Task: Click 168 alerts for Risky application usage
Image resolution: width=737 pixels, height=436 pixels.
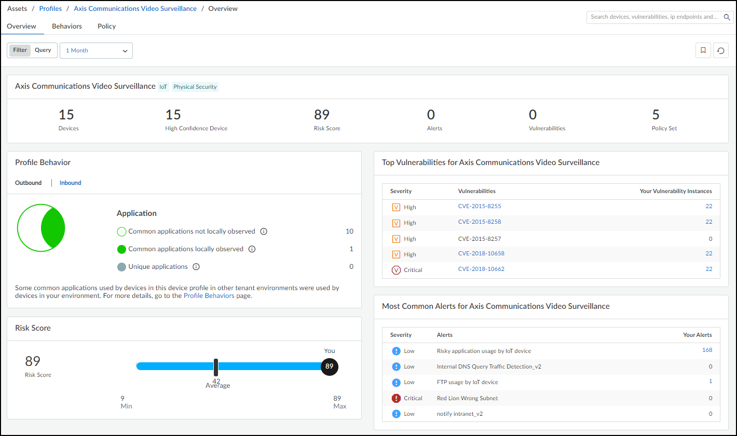Action: 707,350
